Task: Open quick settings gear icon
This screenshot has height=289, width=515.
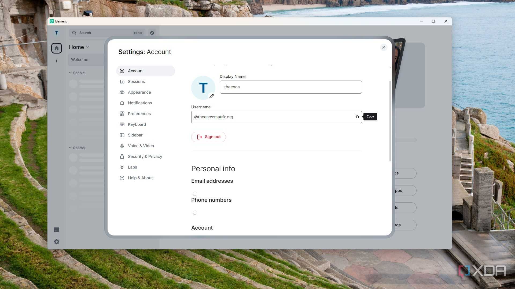Action: [57, 242]
